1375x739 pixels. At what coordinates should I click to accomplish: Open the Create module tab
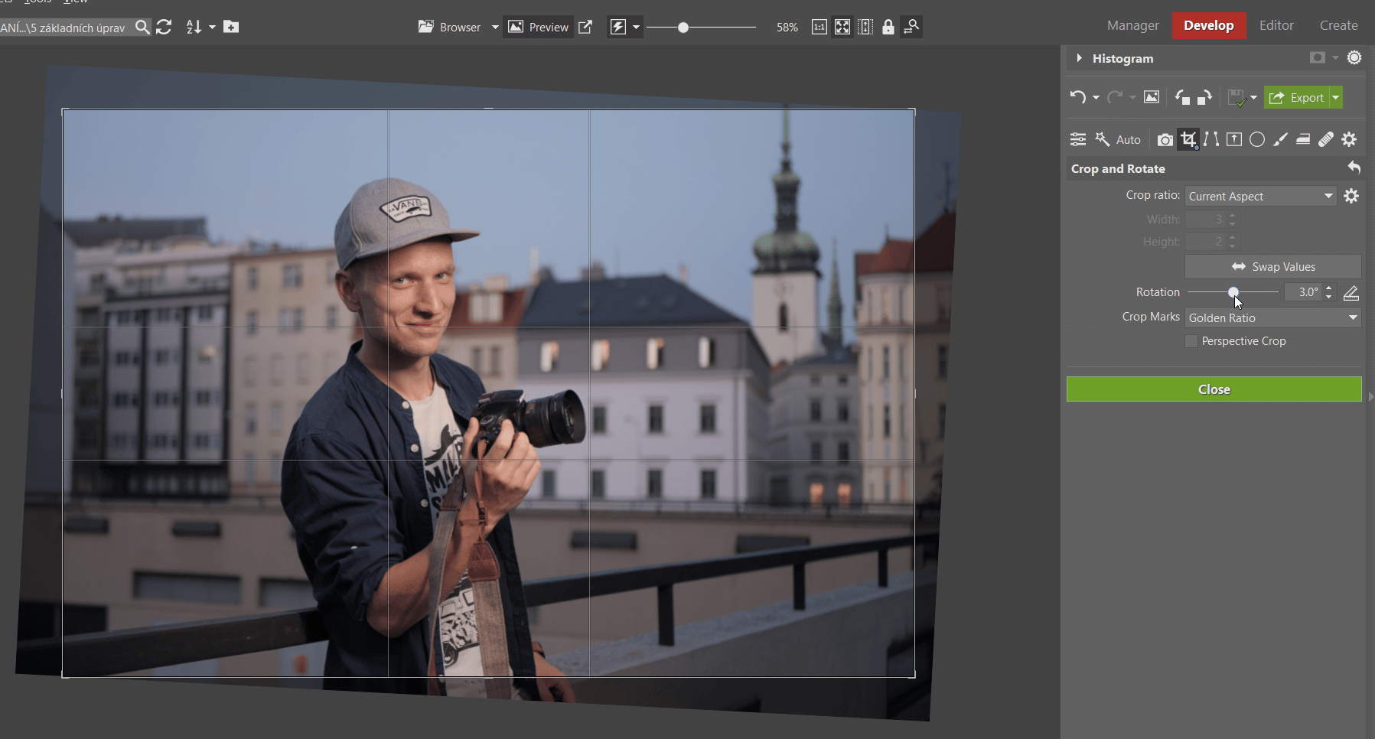pyautogui.click(x=1338, y=25)
